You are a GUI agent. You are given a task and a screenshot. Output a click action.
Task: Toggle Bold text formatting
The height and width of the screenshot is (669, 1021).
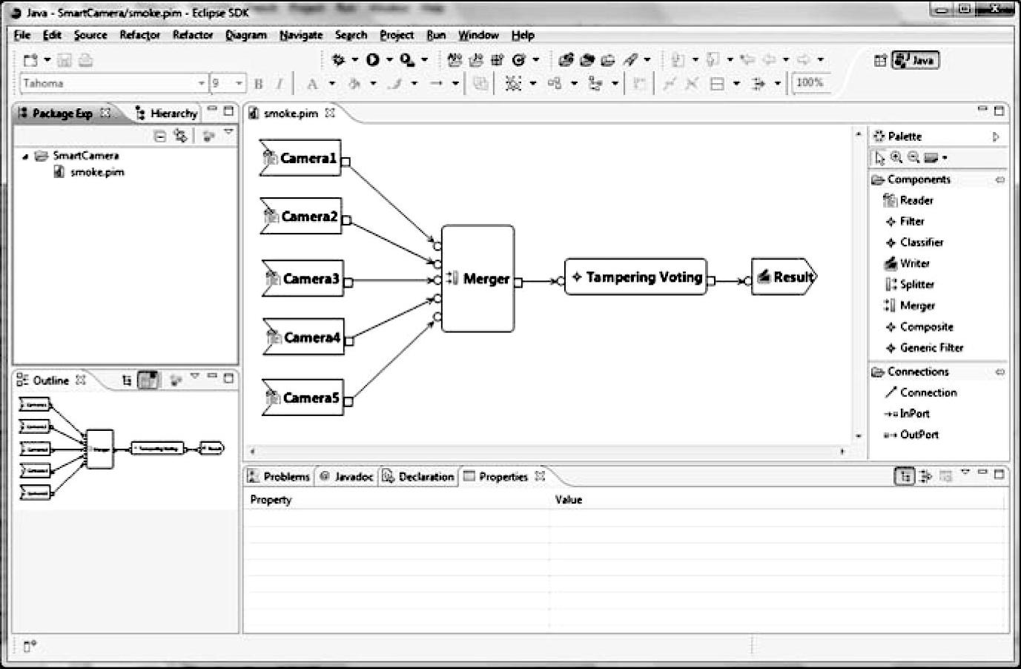coord(259,84)
